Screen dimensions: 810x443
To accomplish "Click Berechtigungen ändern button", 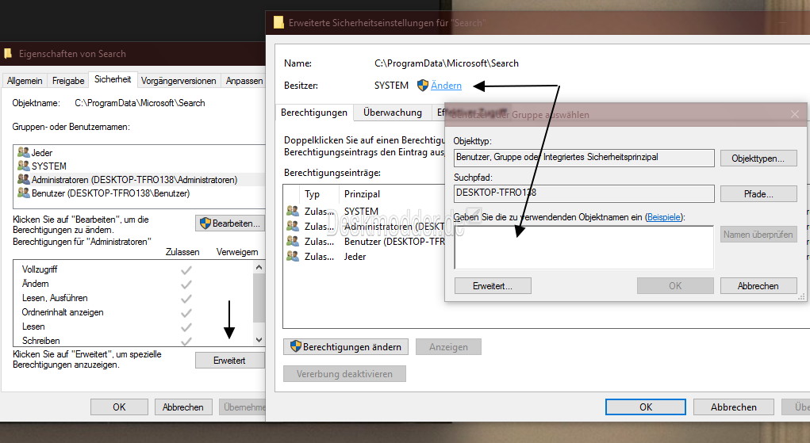I will pyautogui.click(x=347, y=347).
